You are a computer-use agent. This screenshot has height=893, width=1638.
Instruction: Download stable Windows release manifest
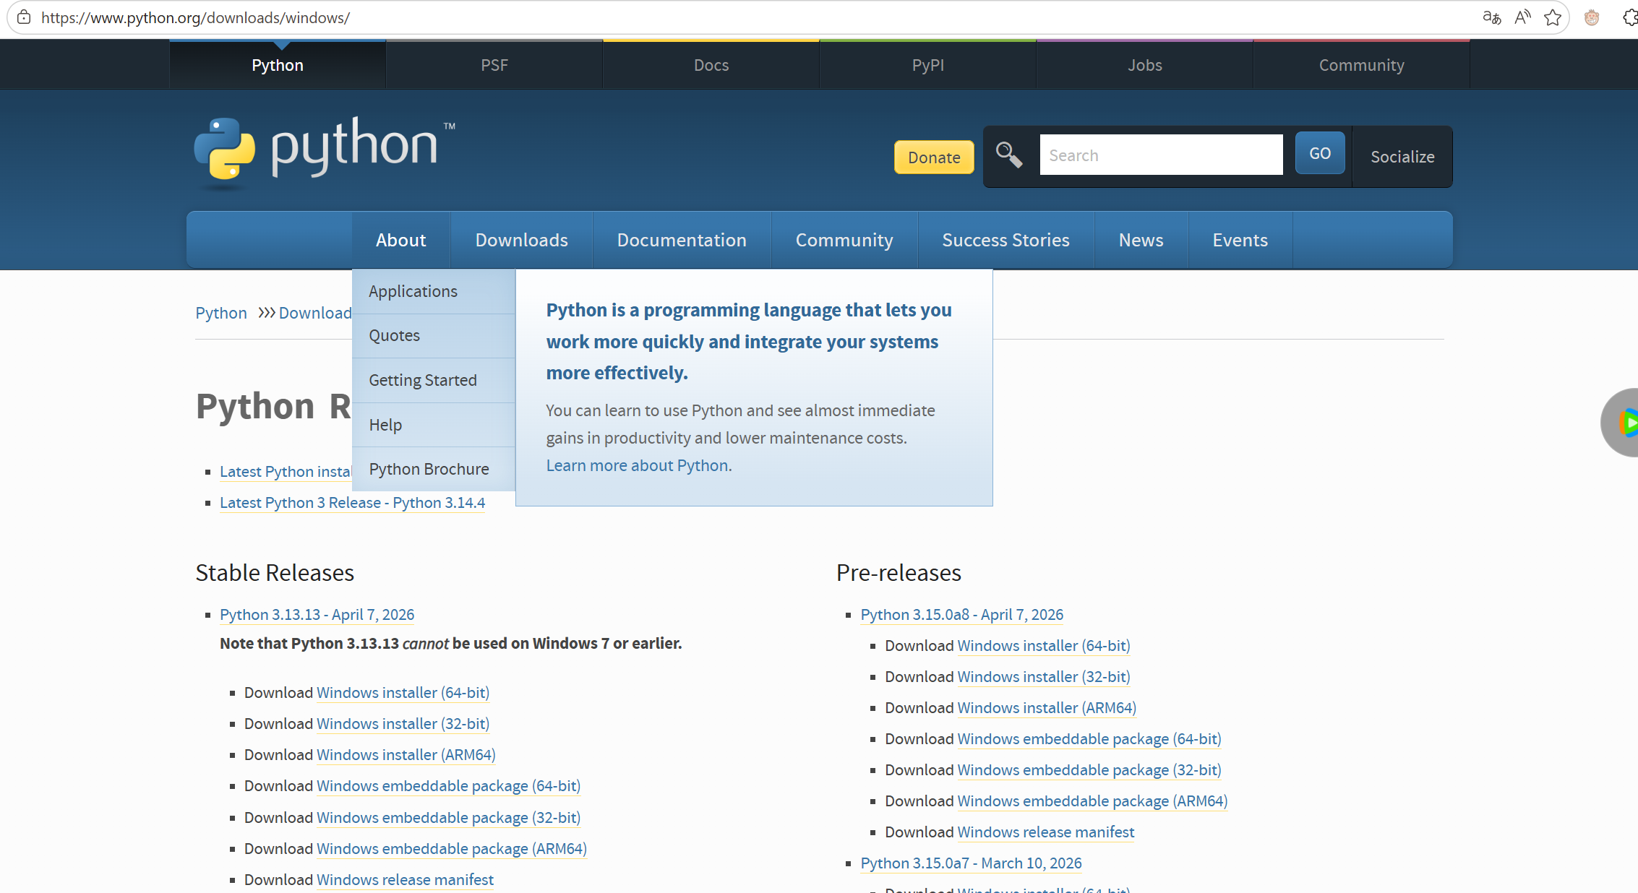pyautogui.click(x=405, y=880)
